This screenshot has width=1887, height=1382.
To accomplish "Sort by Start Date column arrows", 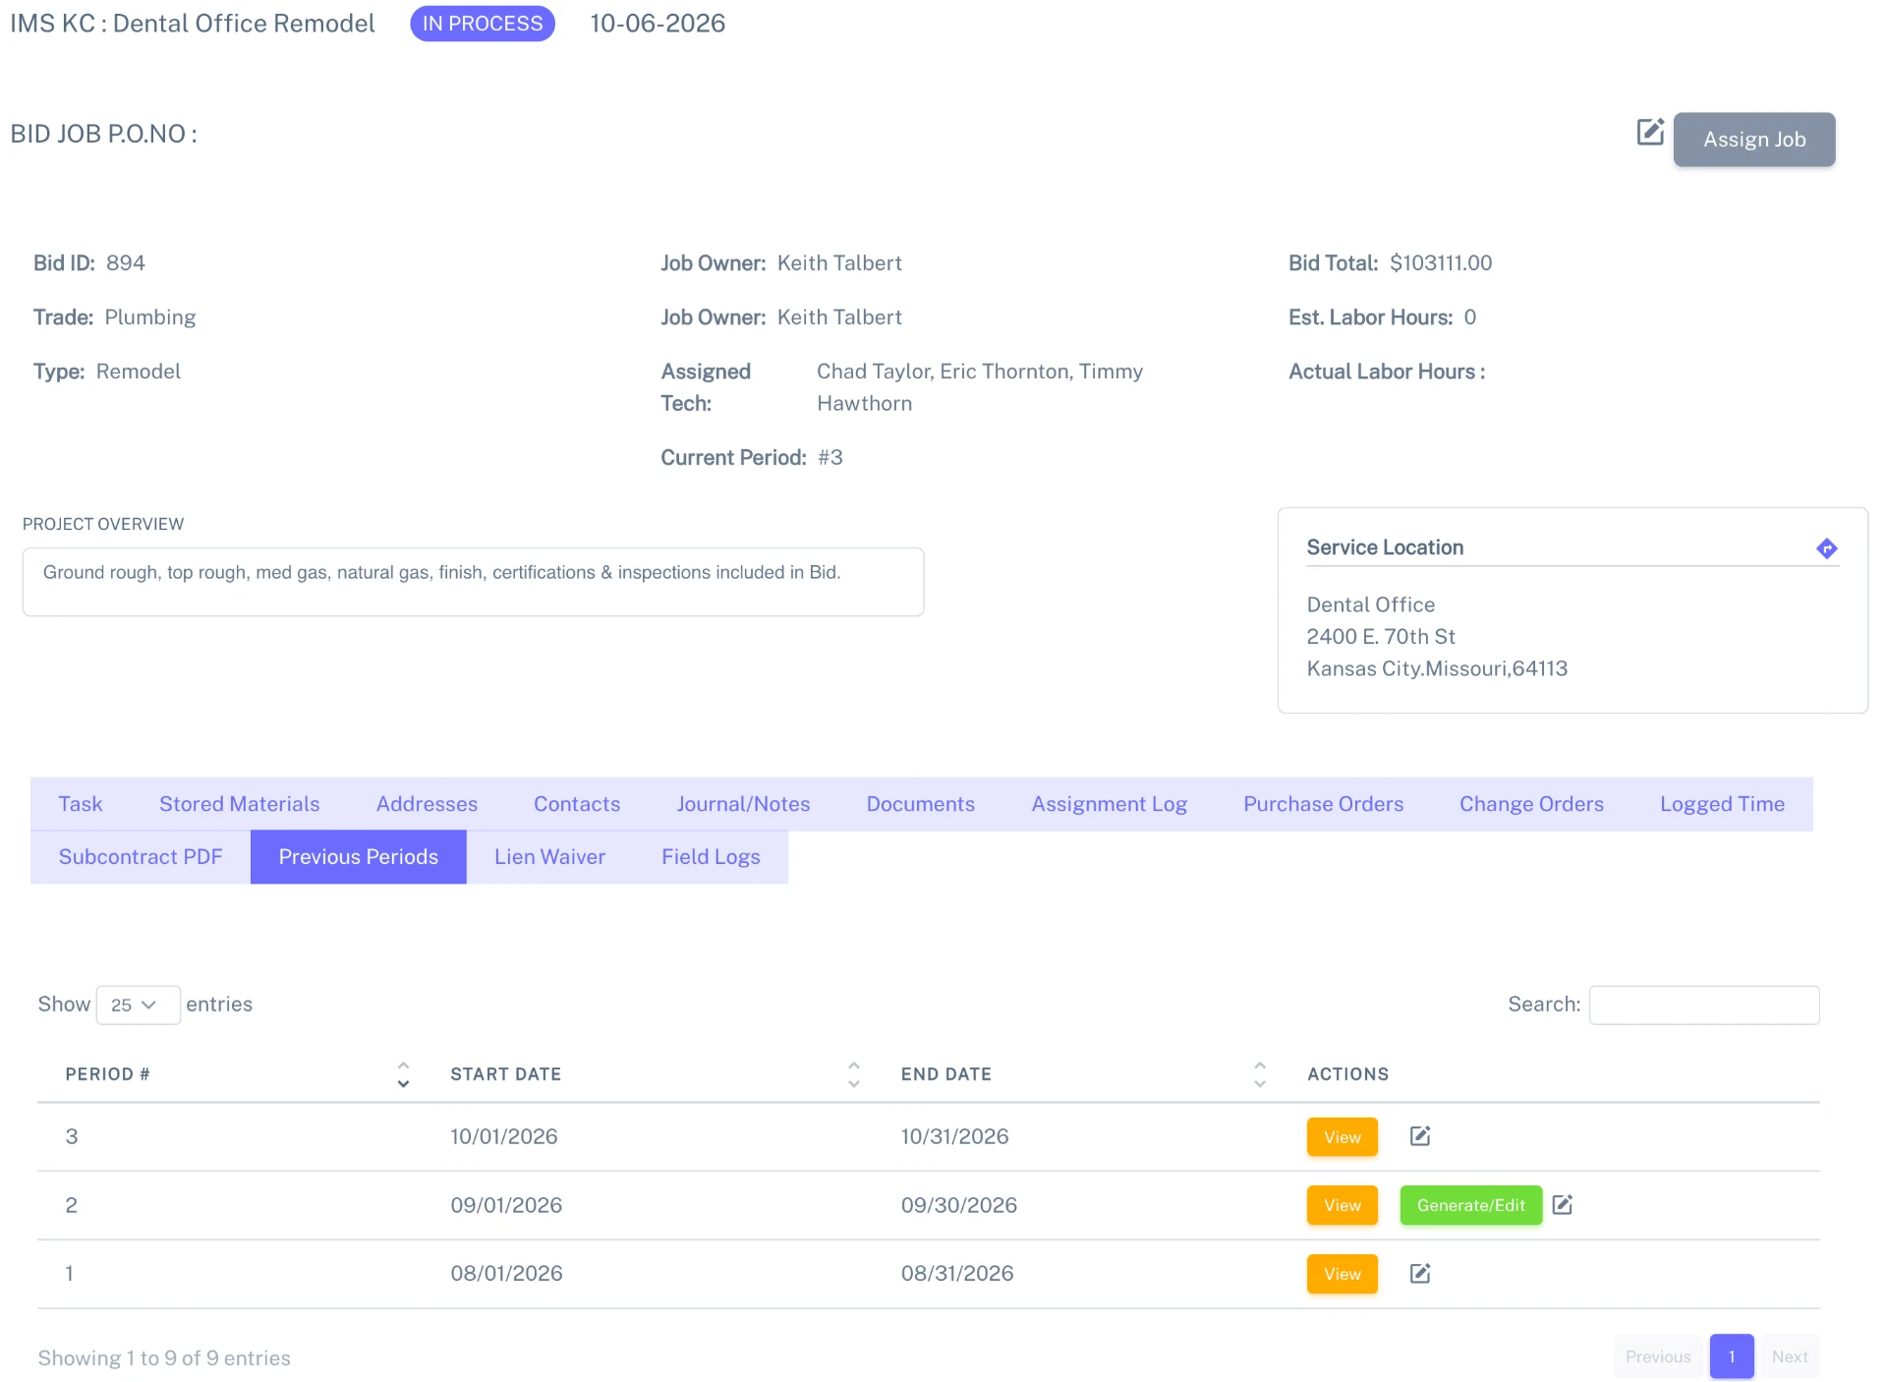I will click(x=854, y=1074).
